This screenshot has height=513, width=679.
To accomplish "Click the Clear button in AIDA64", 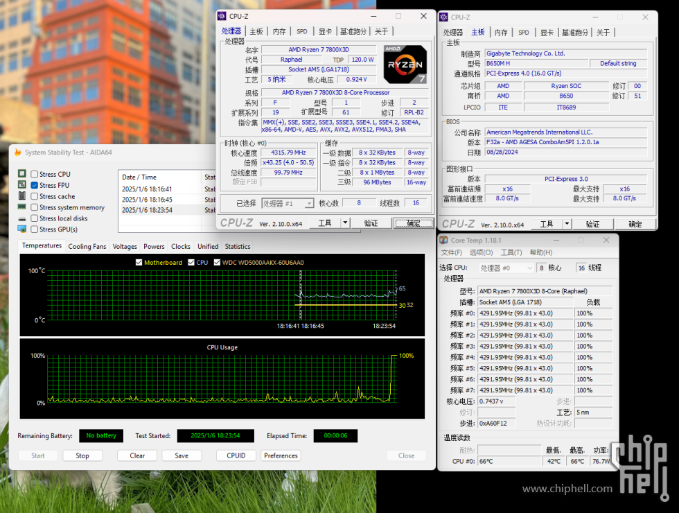I will 137,455.
